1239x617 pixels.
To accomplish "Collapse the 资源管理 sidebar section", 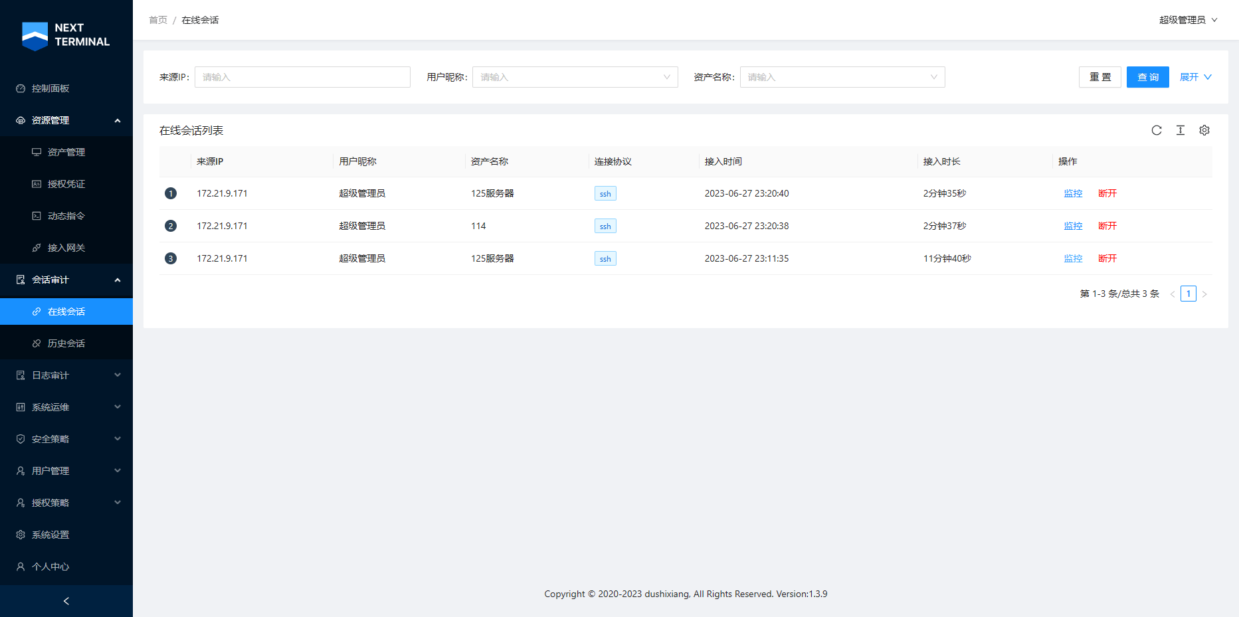I will [66, 120].
